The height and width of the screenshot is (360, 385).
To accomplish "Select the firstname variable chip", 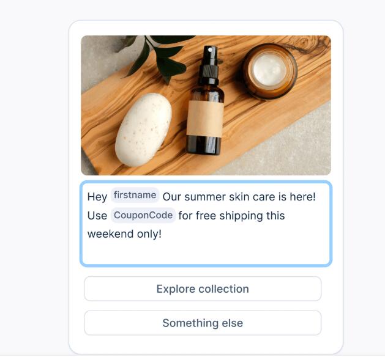I will tap(135, 195).
